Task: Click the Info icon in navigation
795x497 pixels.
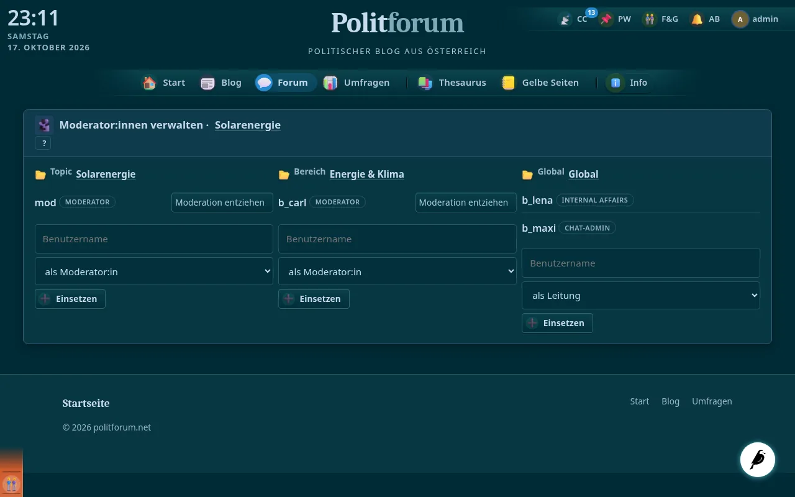Action: point(616,83)
